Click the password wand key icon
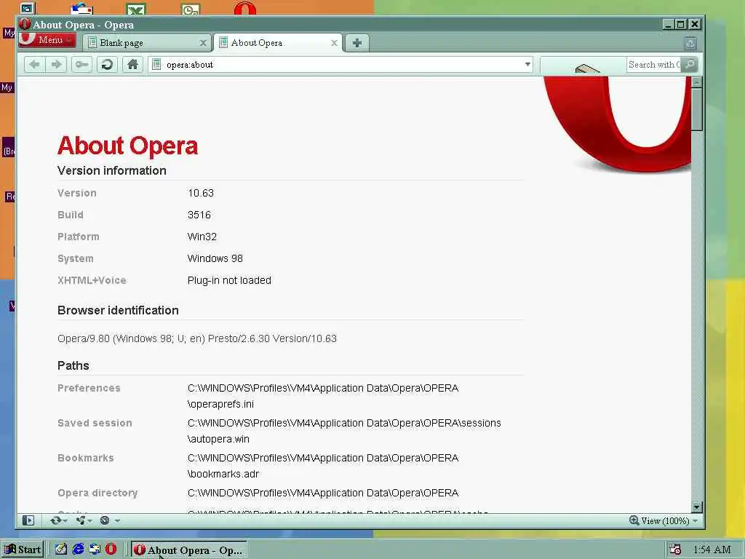Viewport: 745px width, 559px height. pyautogui.click(x=81, y=64)
